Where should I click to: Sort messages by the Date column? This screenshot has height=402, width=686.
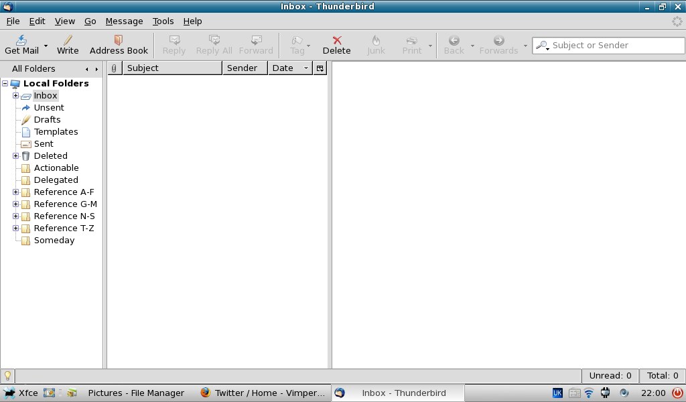click(291, 68)
